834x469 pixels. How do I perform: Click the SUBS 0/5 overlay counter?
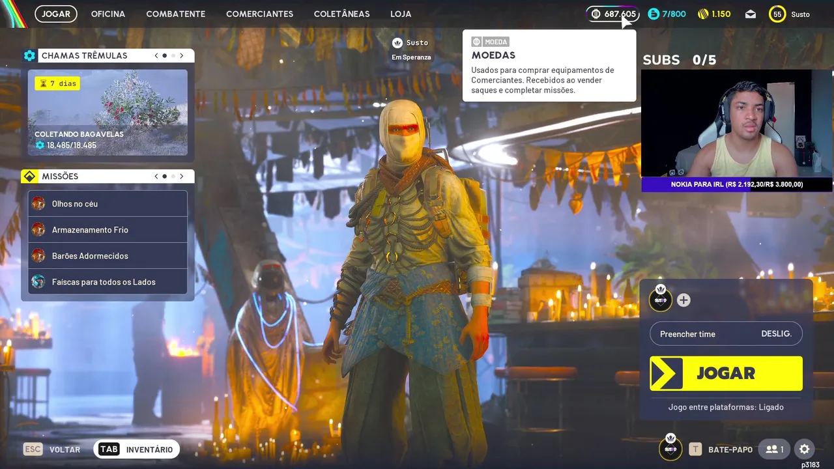click(x=680, y=60)
